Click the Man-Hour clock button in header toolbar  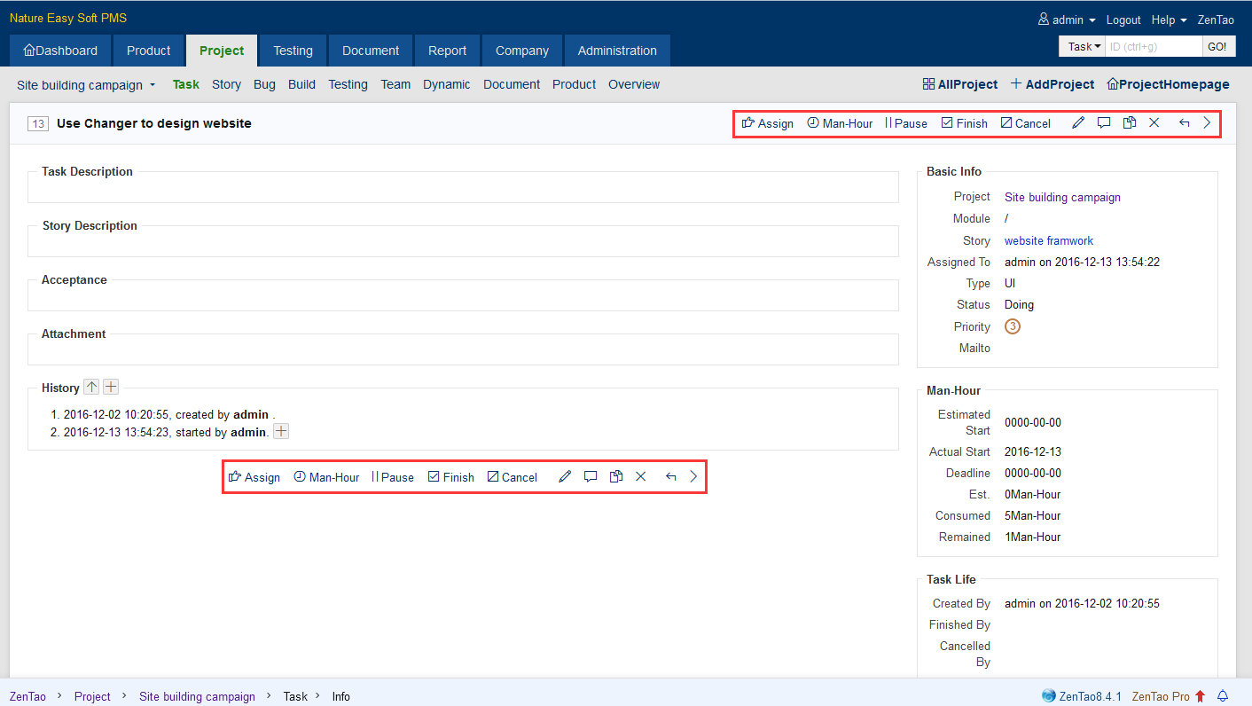tap(839, 123)
